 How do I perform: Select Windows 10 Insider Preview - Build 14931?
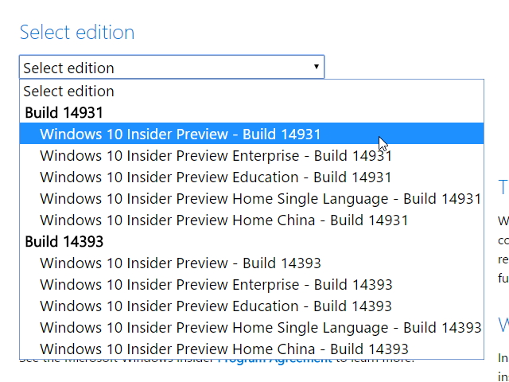(x=180, y=134)
